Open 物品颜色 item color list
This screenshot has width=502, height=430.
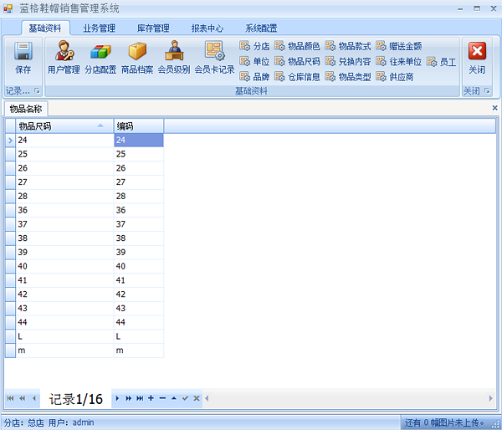click(x=297, y=46)
